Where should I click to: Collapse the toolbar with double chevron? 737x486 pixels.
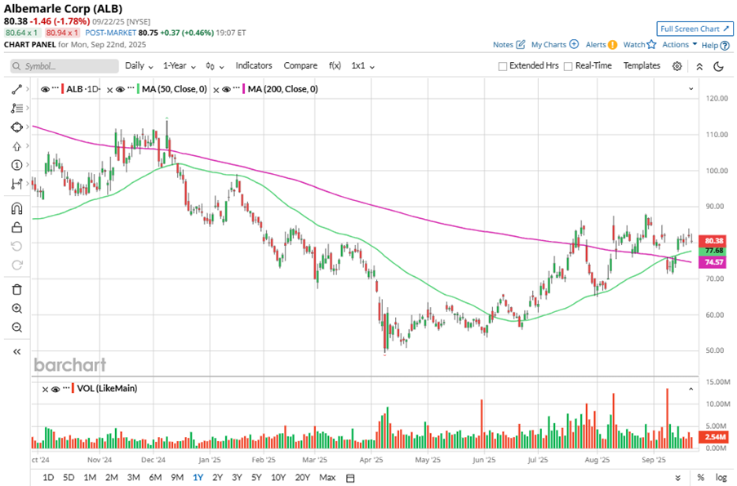(x=699, y=66)
